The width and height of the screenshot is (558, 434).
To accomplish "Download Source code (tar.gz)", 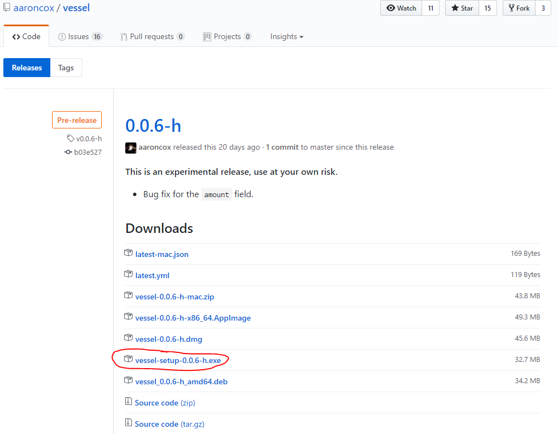I will point(169,424).
